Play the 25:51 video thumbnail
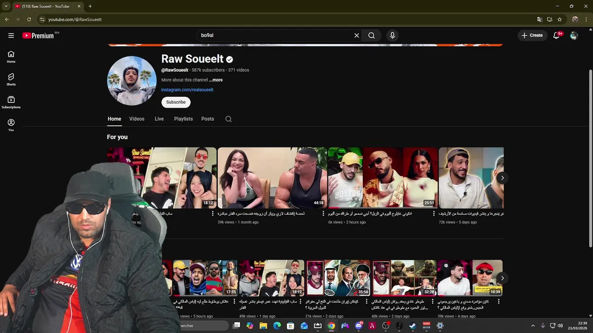Image resolution: width=593 pixels, height=333 pixels. [383, 178]
